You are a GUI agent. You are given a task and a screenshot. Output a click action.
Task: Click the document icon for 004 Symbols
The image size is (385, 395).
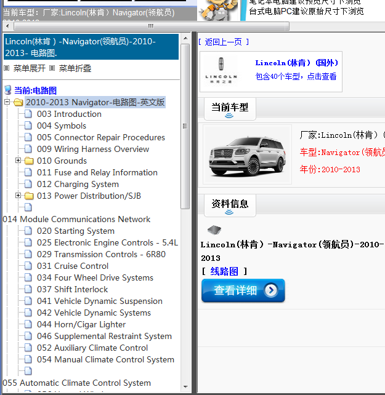[28, 126]
